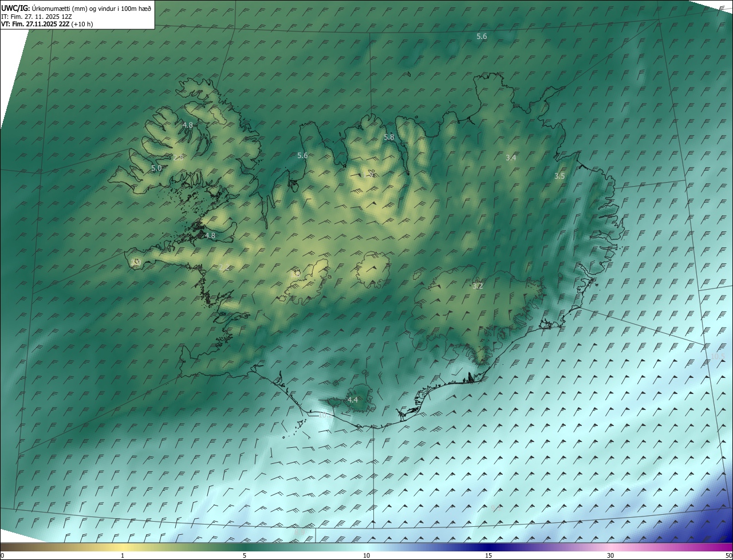Select the 30 tick on the color scale
Viewport: 733px width, 560px height.
[610, 555]
